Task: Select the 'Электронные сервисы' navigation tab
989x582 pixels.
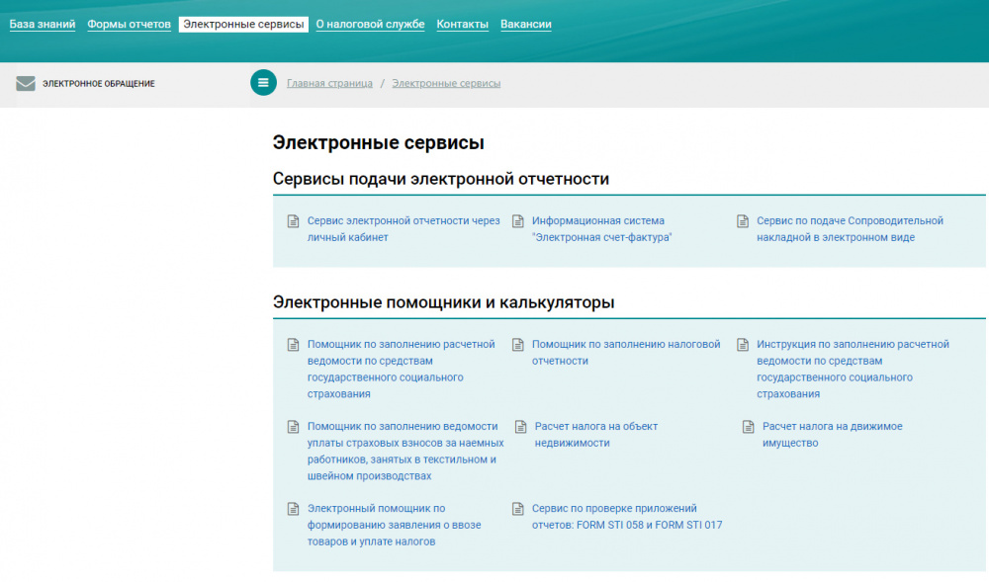Action: point(242,24)
